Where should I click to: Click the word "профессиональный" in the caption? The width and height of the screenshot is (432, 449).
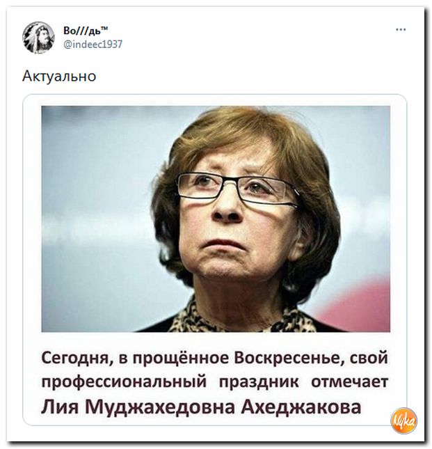point(124,382)
